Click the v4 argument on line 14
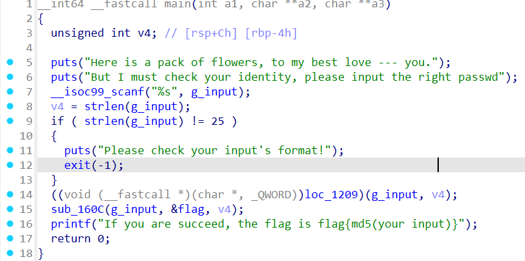Image resolution: width=525 pixels, height=261 pixels. point(437,195)
